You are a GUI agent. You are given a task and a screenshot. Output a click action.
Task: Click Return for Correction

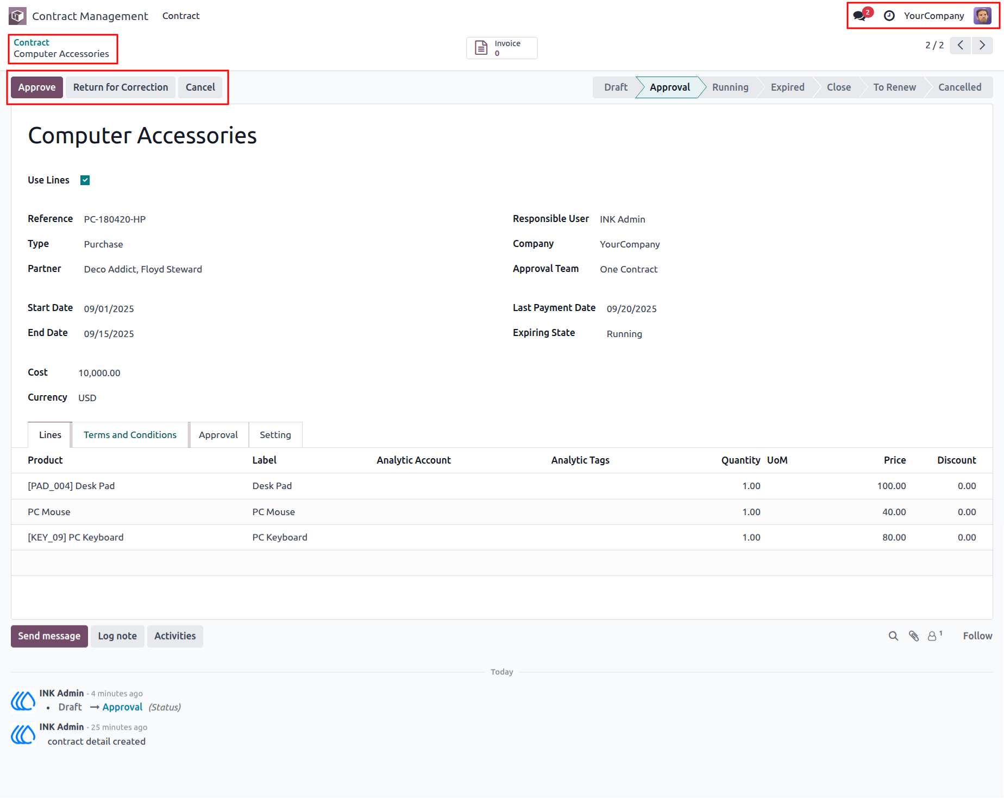pos(121,87)
